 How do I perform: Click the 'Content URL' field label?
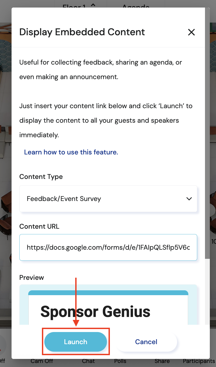pyautogui.click(x=39, y=227)
